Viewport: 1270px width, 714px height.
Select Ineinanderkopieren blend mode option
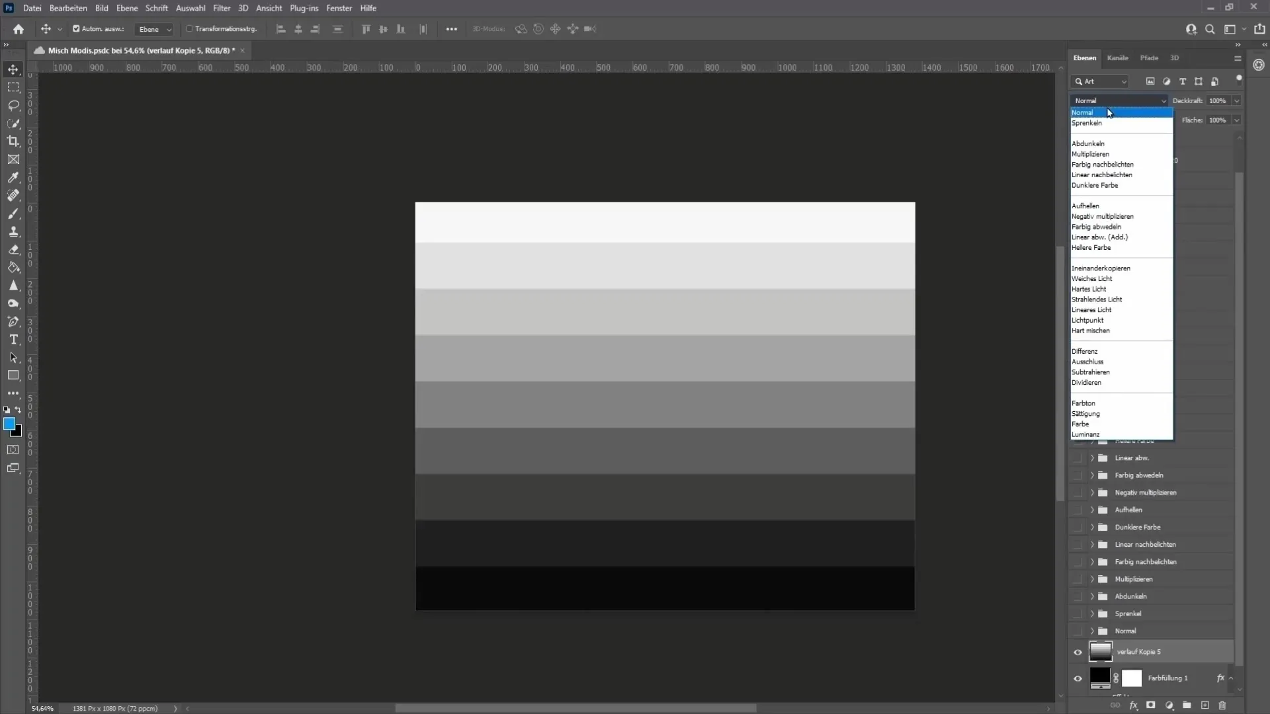(x=1101, y=268)
